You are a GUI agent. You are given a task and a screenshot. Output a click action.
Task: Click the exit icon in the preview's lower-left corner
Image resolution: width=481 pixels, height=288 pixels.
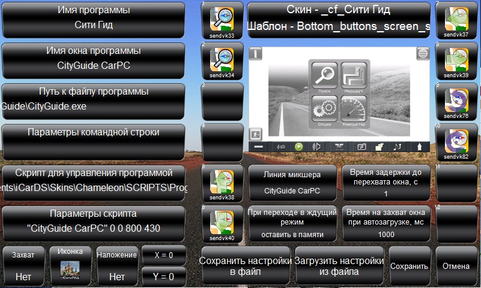(x=255, y=134)
